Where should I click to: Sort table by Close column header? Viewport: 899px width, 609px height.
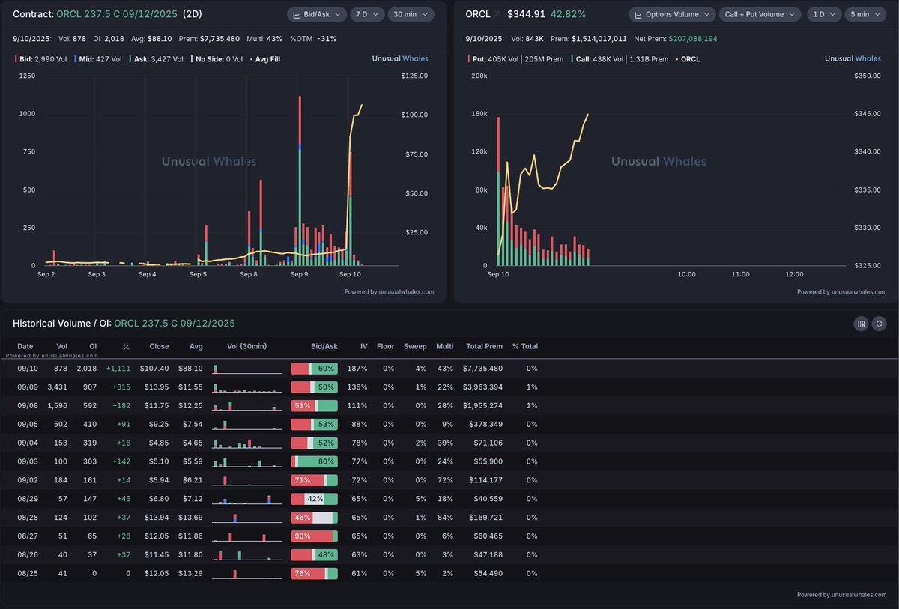tap(159, 346)
